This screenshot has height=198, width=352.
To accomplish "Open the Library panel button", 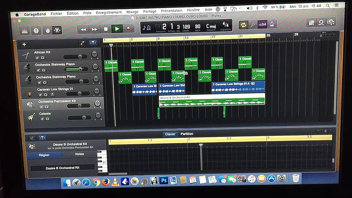I will tap(25, 31).
